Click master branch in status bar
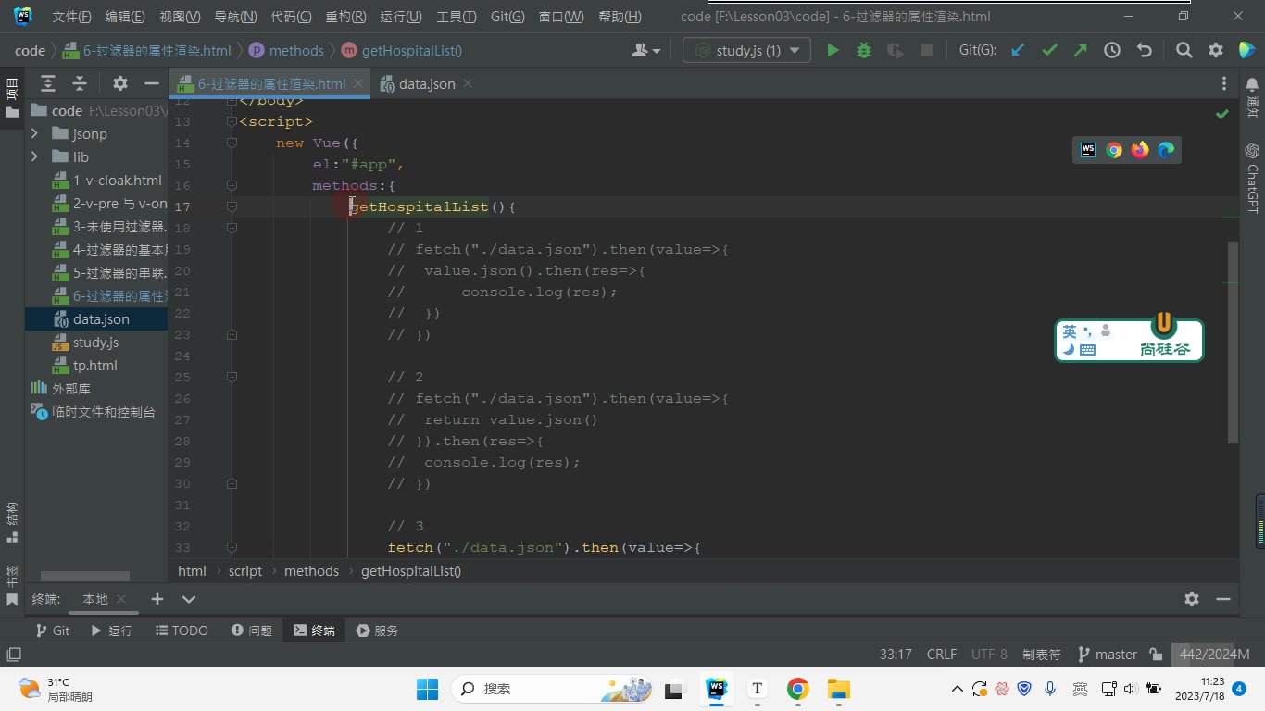Image resolution: width=1265 pixels, height=711 pixels. point(1108,655)
